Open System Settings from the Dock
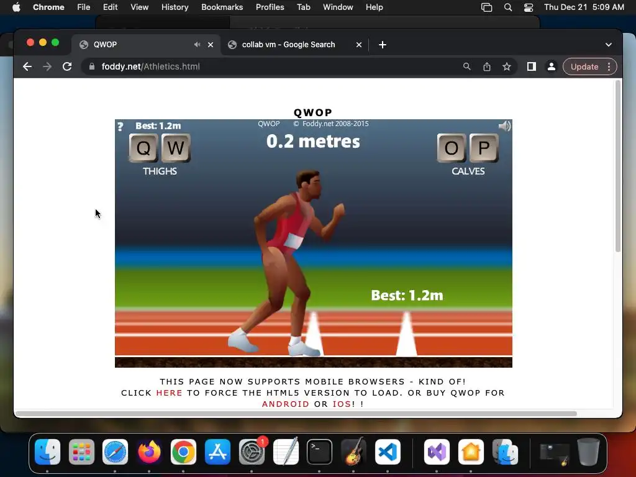Screen dimensions: 636x477 252,452
